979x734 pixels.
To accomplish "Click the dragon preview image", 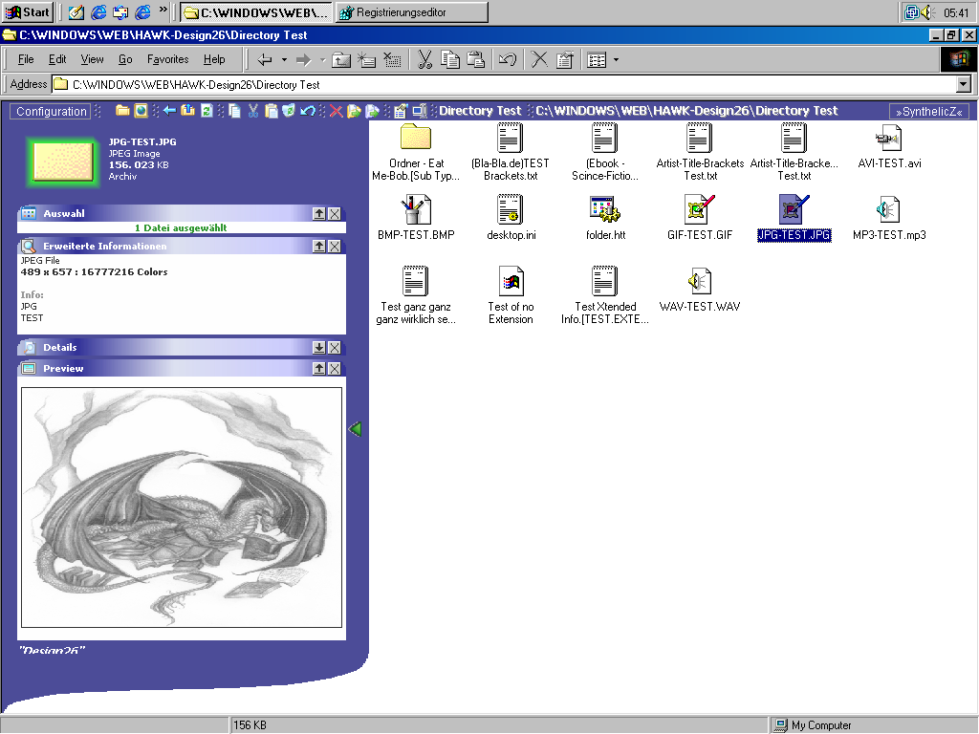I will (x=182, y=507).
